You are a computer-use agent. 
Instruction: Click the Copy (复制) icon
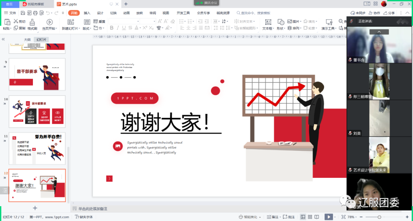click(x=16, y=28)
